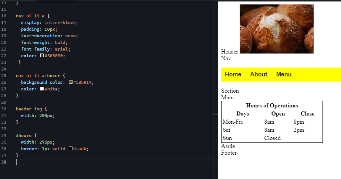
Task: Click the inline-block value in code
Action: pos(61,23)
